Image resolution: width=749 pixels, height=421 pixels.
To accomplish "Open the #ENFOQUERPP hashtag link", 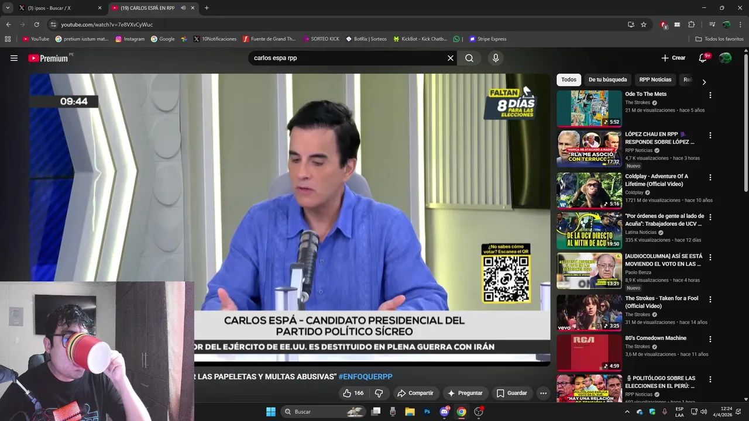I will point(365,377).
